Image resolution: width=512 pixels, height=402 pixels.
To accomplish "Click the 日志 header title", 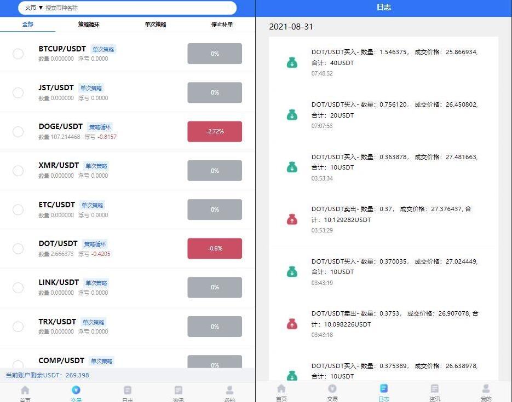I will pyautogui.click(x=384, y=8).
